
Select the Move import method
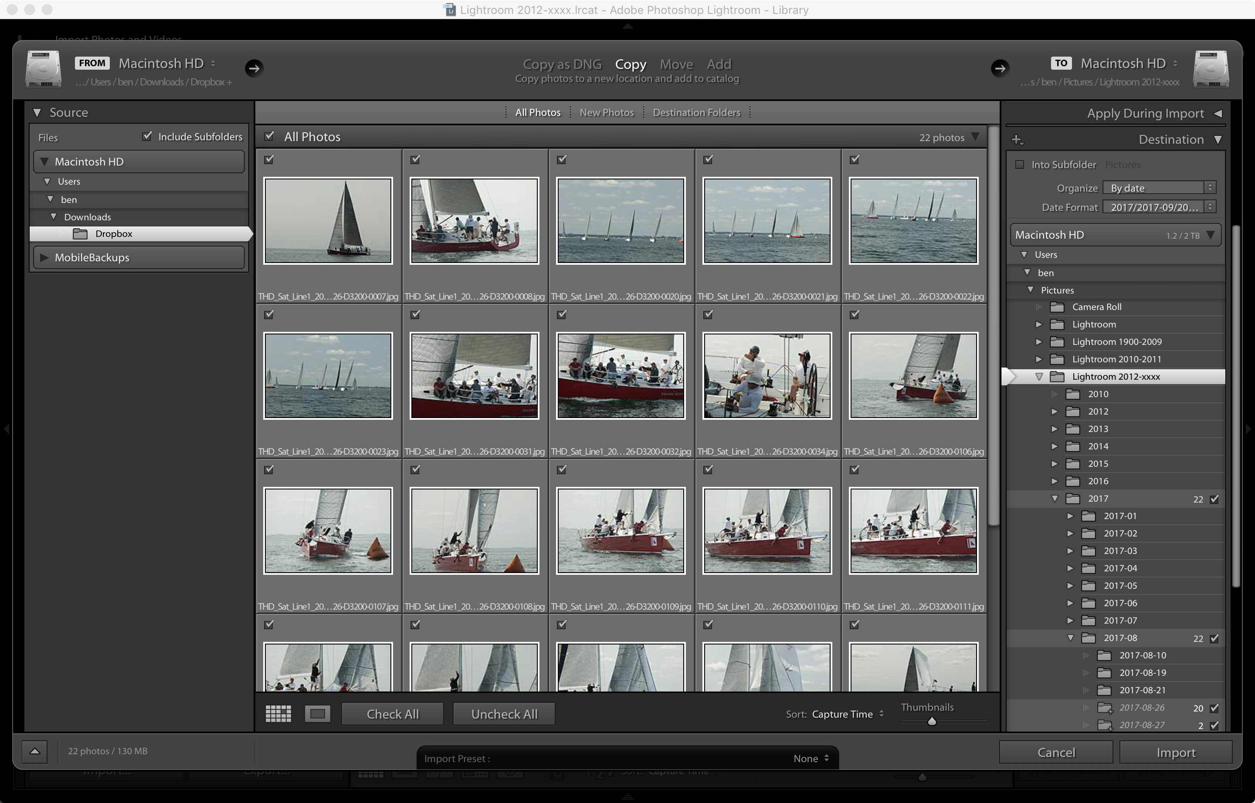coord(676,64)
